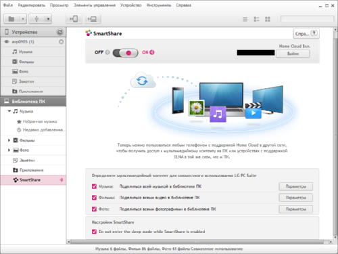Uncheck Фото sharing checkbox
Image resolution: width=338 pixels, height=254 pixels.
pyautogui.click(x=94, y=209)
